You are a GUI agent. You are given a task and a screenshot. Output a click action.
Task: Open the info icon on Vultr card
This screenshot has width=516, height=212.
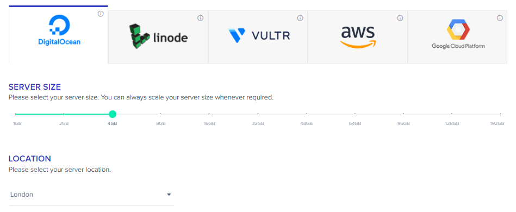click(x=300, y=18)
